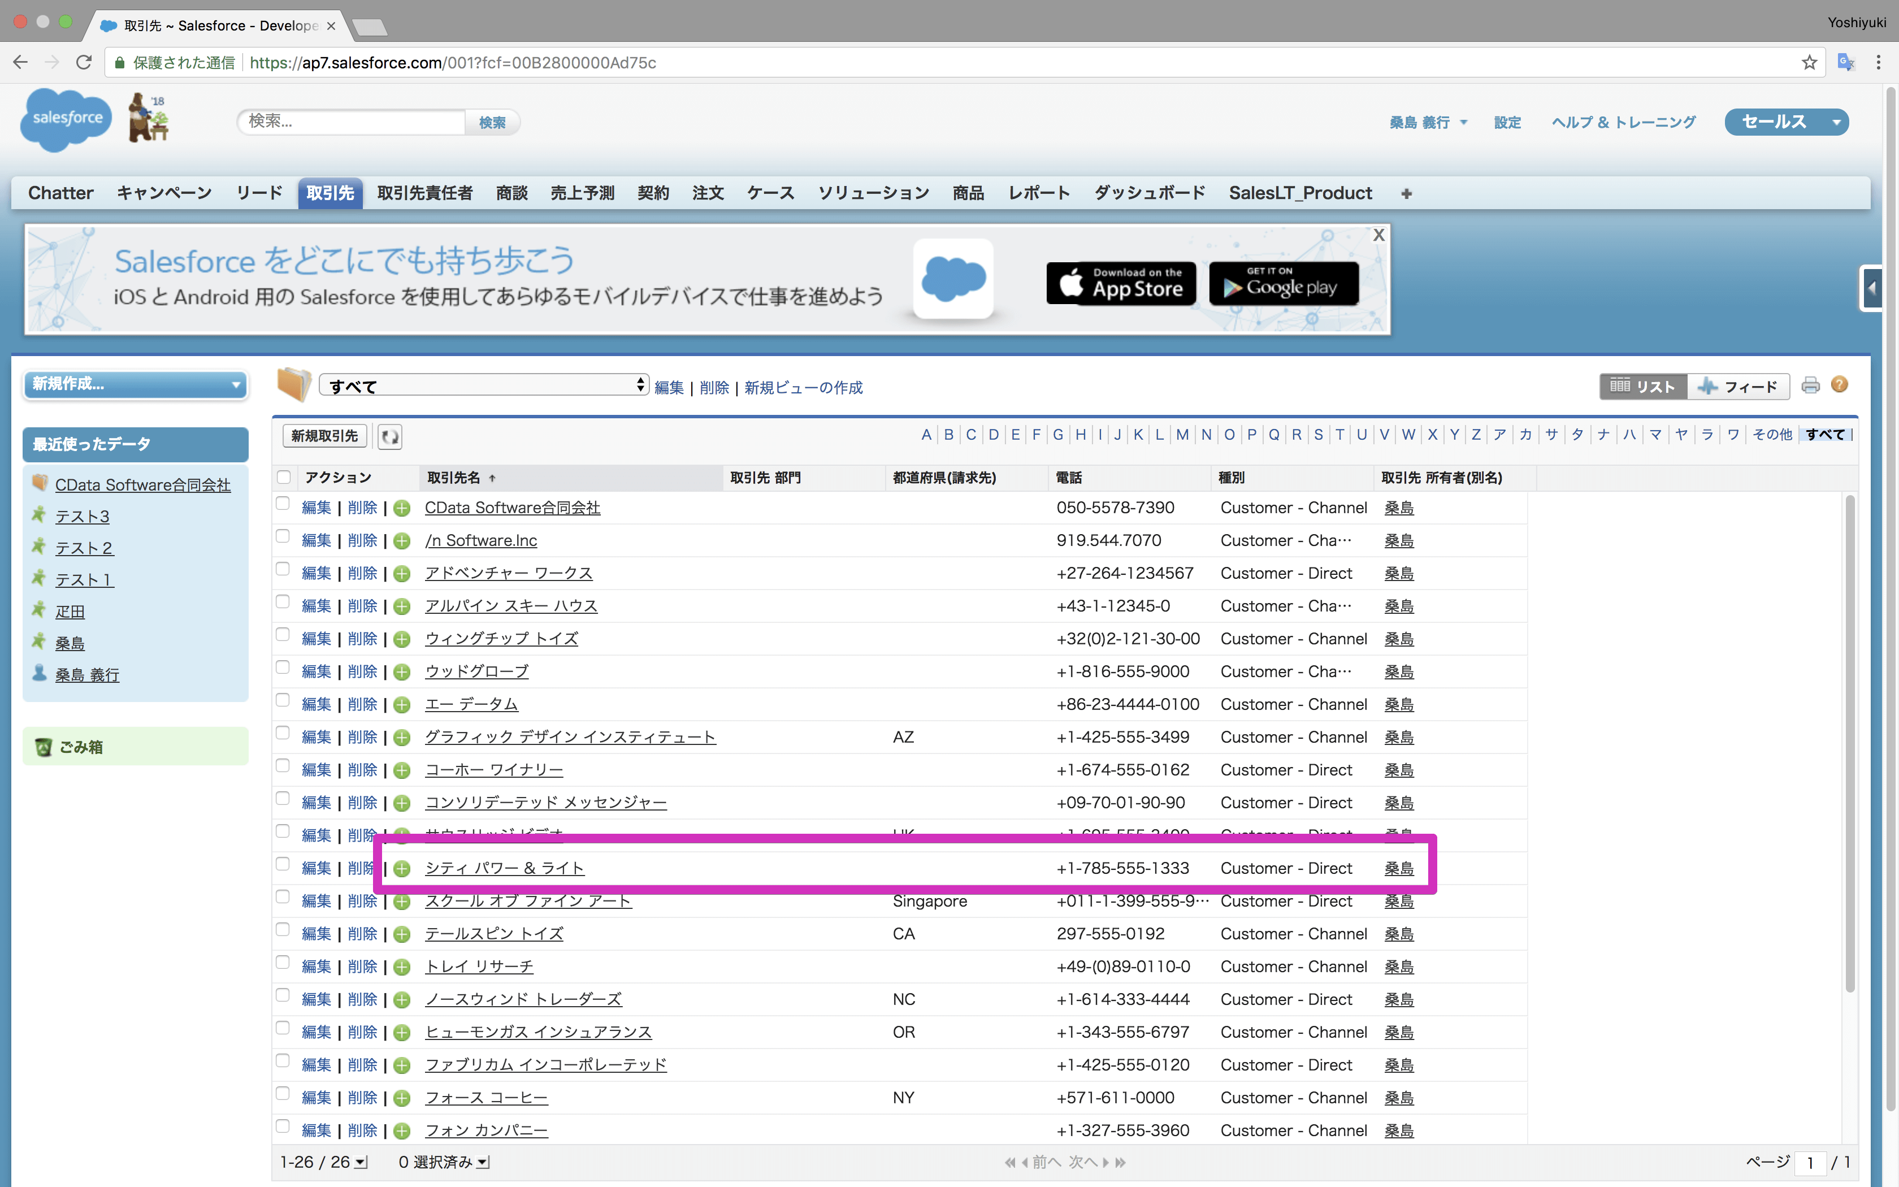
Task: Open the 取引先責任者 tab
Action: pyautogui.click(x=424, y=193)
